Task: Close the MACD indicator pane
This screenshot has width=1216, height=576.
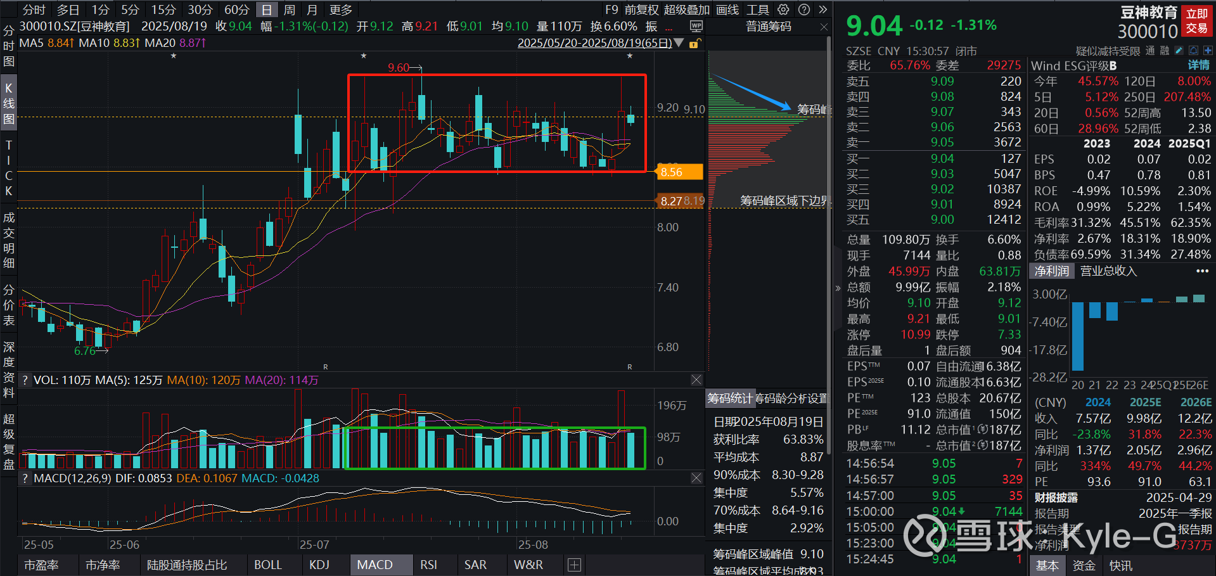Action: pyautogui.click(x=696, y=478)
